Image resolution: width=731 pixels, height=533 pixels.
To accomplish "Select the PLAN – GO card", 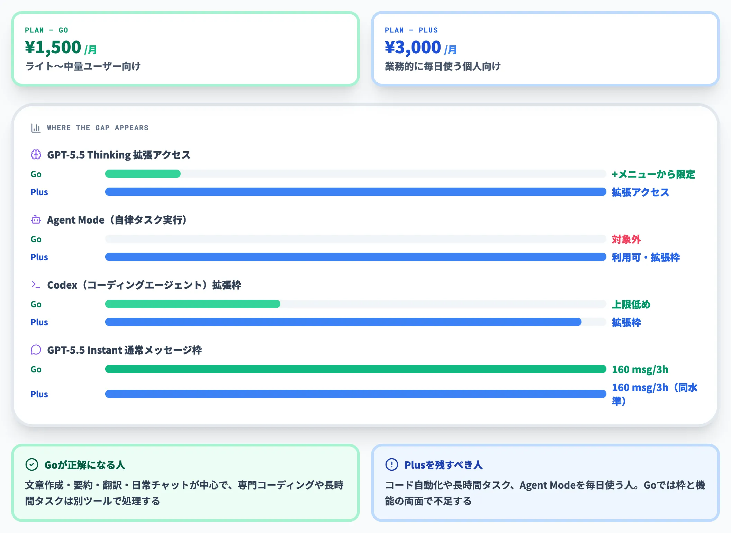I will point(186,49).
